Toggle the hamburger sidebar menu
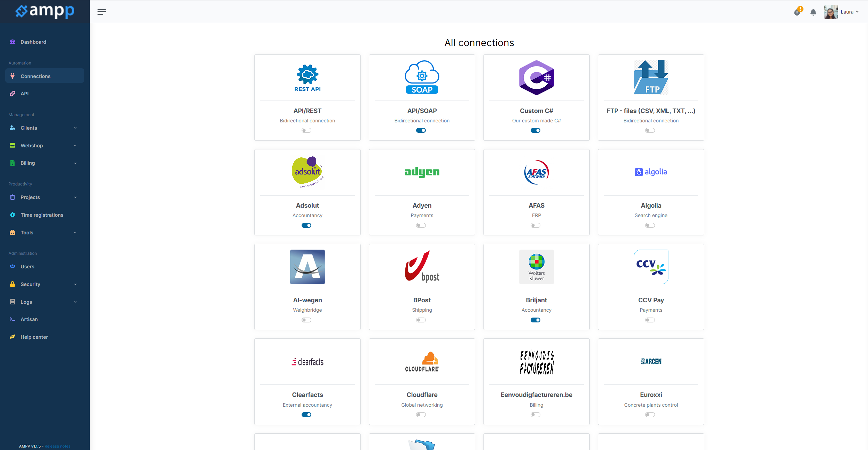868x450 pixels. pyautogui.click(x=102, y=12)
